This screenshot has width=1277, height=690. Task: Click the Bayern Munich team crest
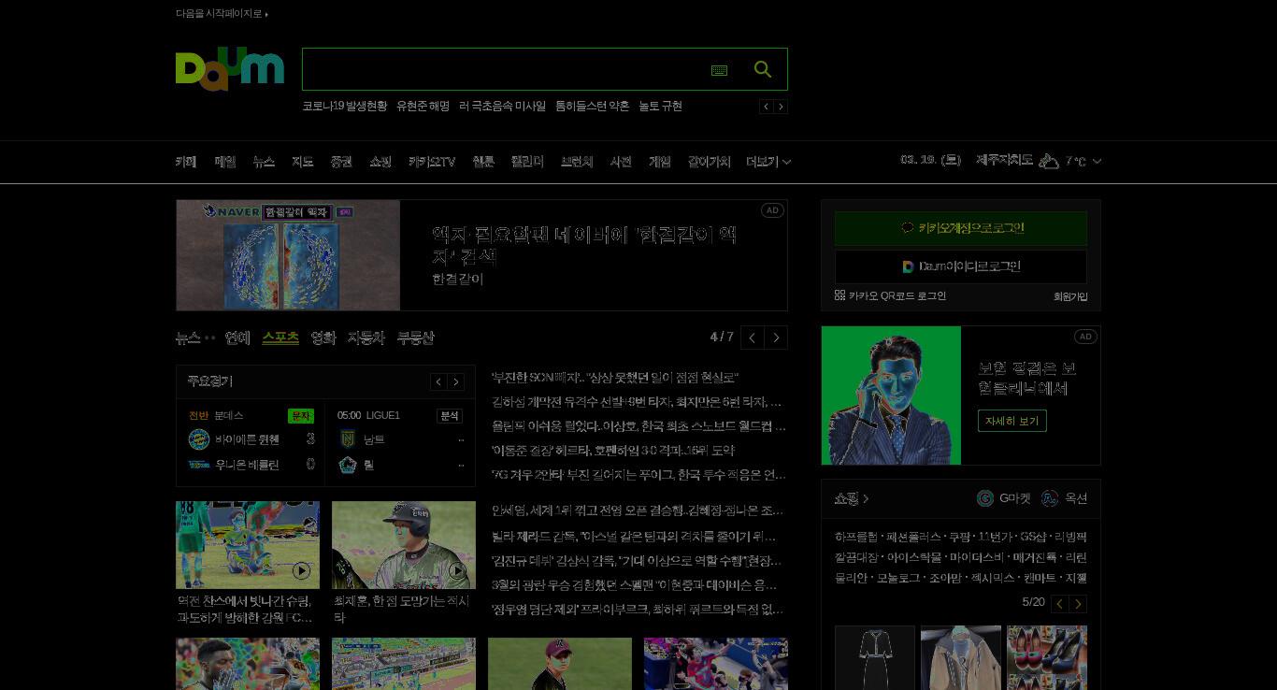[199, 439]
